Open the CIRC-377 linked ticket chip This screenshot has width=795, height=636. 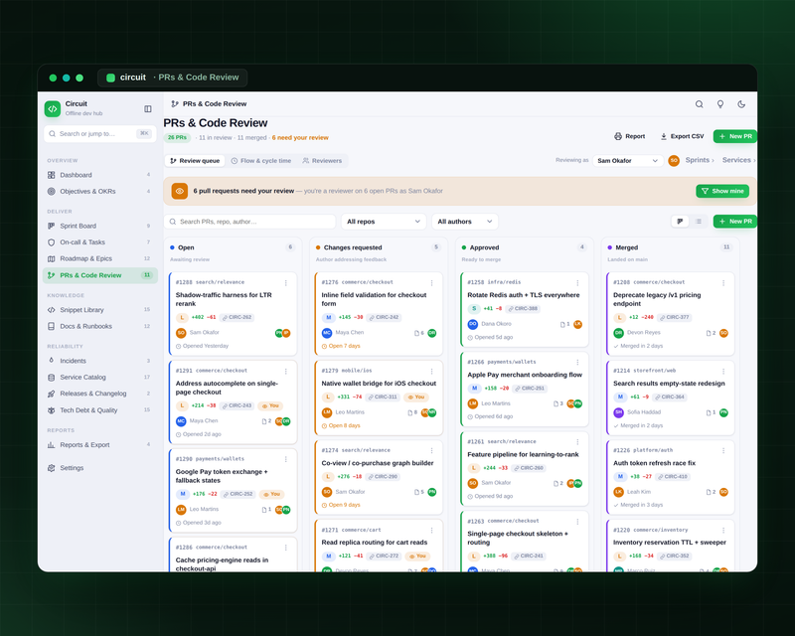tap(675, 317)
